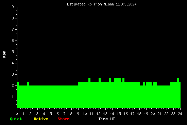
Task: Click the red Storm legend label
Action: point(64,119)
